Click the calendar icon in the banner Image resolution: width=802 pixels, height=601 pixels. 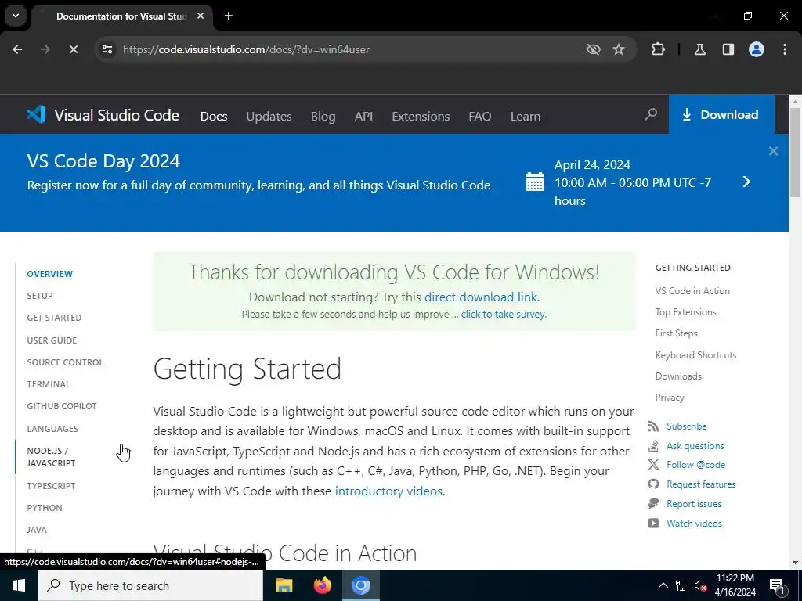535,182
